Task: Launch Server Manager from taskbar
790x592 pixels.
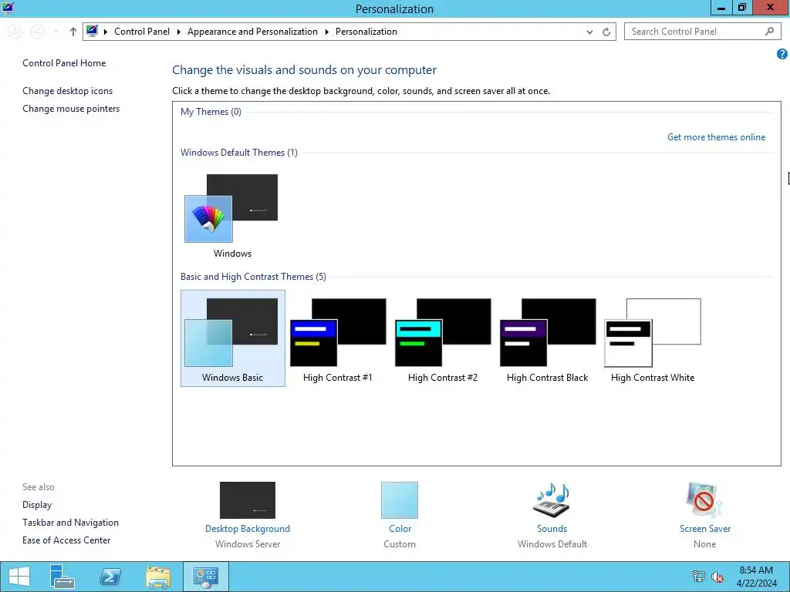Action: click(62, 577)
